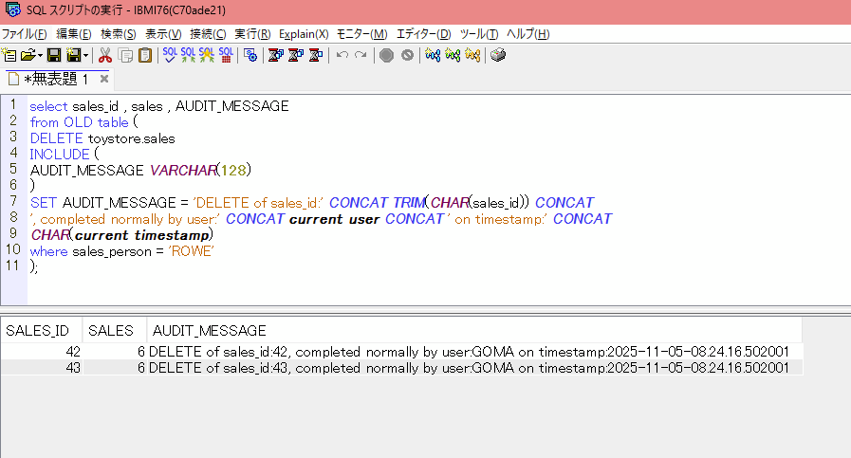The height and width of the screenshot is (458, 851).
Task: Expand the Open file dropdown arrow
Action: click(40, 55)
